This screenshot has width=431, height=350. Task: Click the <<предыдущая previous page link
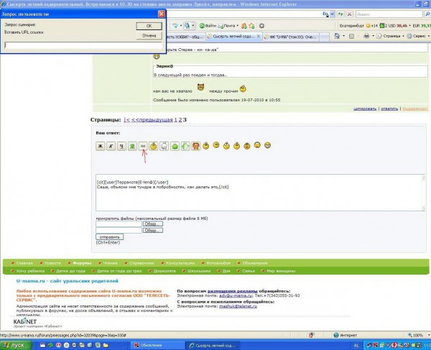(152, 120)
